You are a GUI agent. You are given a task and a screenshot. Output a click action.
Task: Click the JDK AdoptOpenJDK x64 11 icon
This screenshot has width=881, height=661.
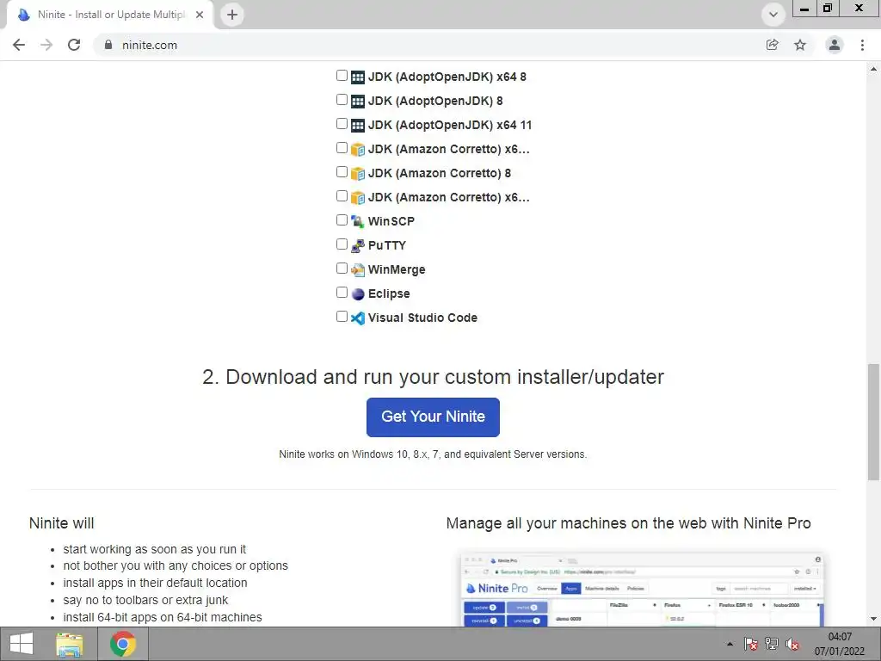357,126
